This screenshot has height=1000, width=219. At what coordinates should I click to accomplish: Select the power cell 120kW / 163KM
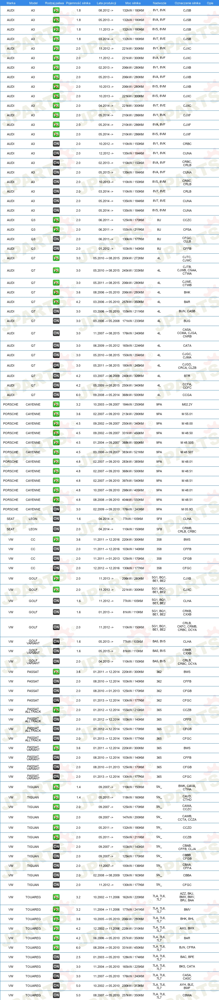click(x=133, y=875)
